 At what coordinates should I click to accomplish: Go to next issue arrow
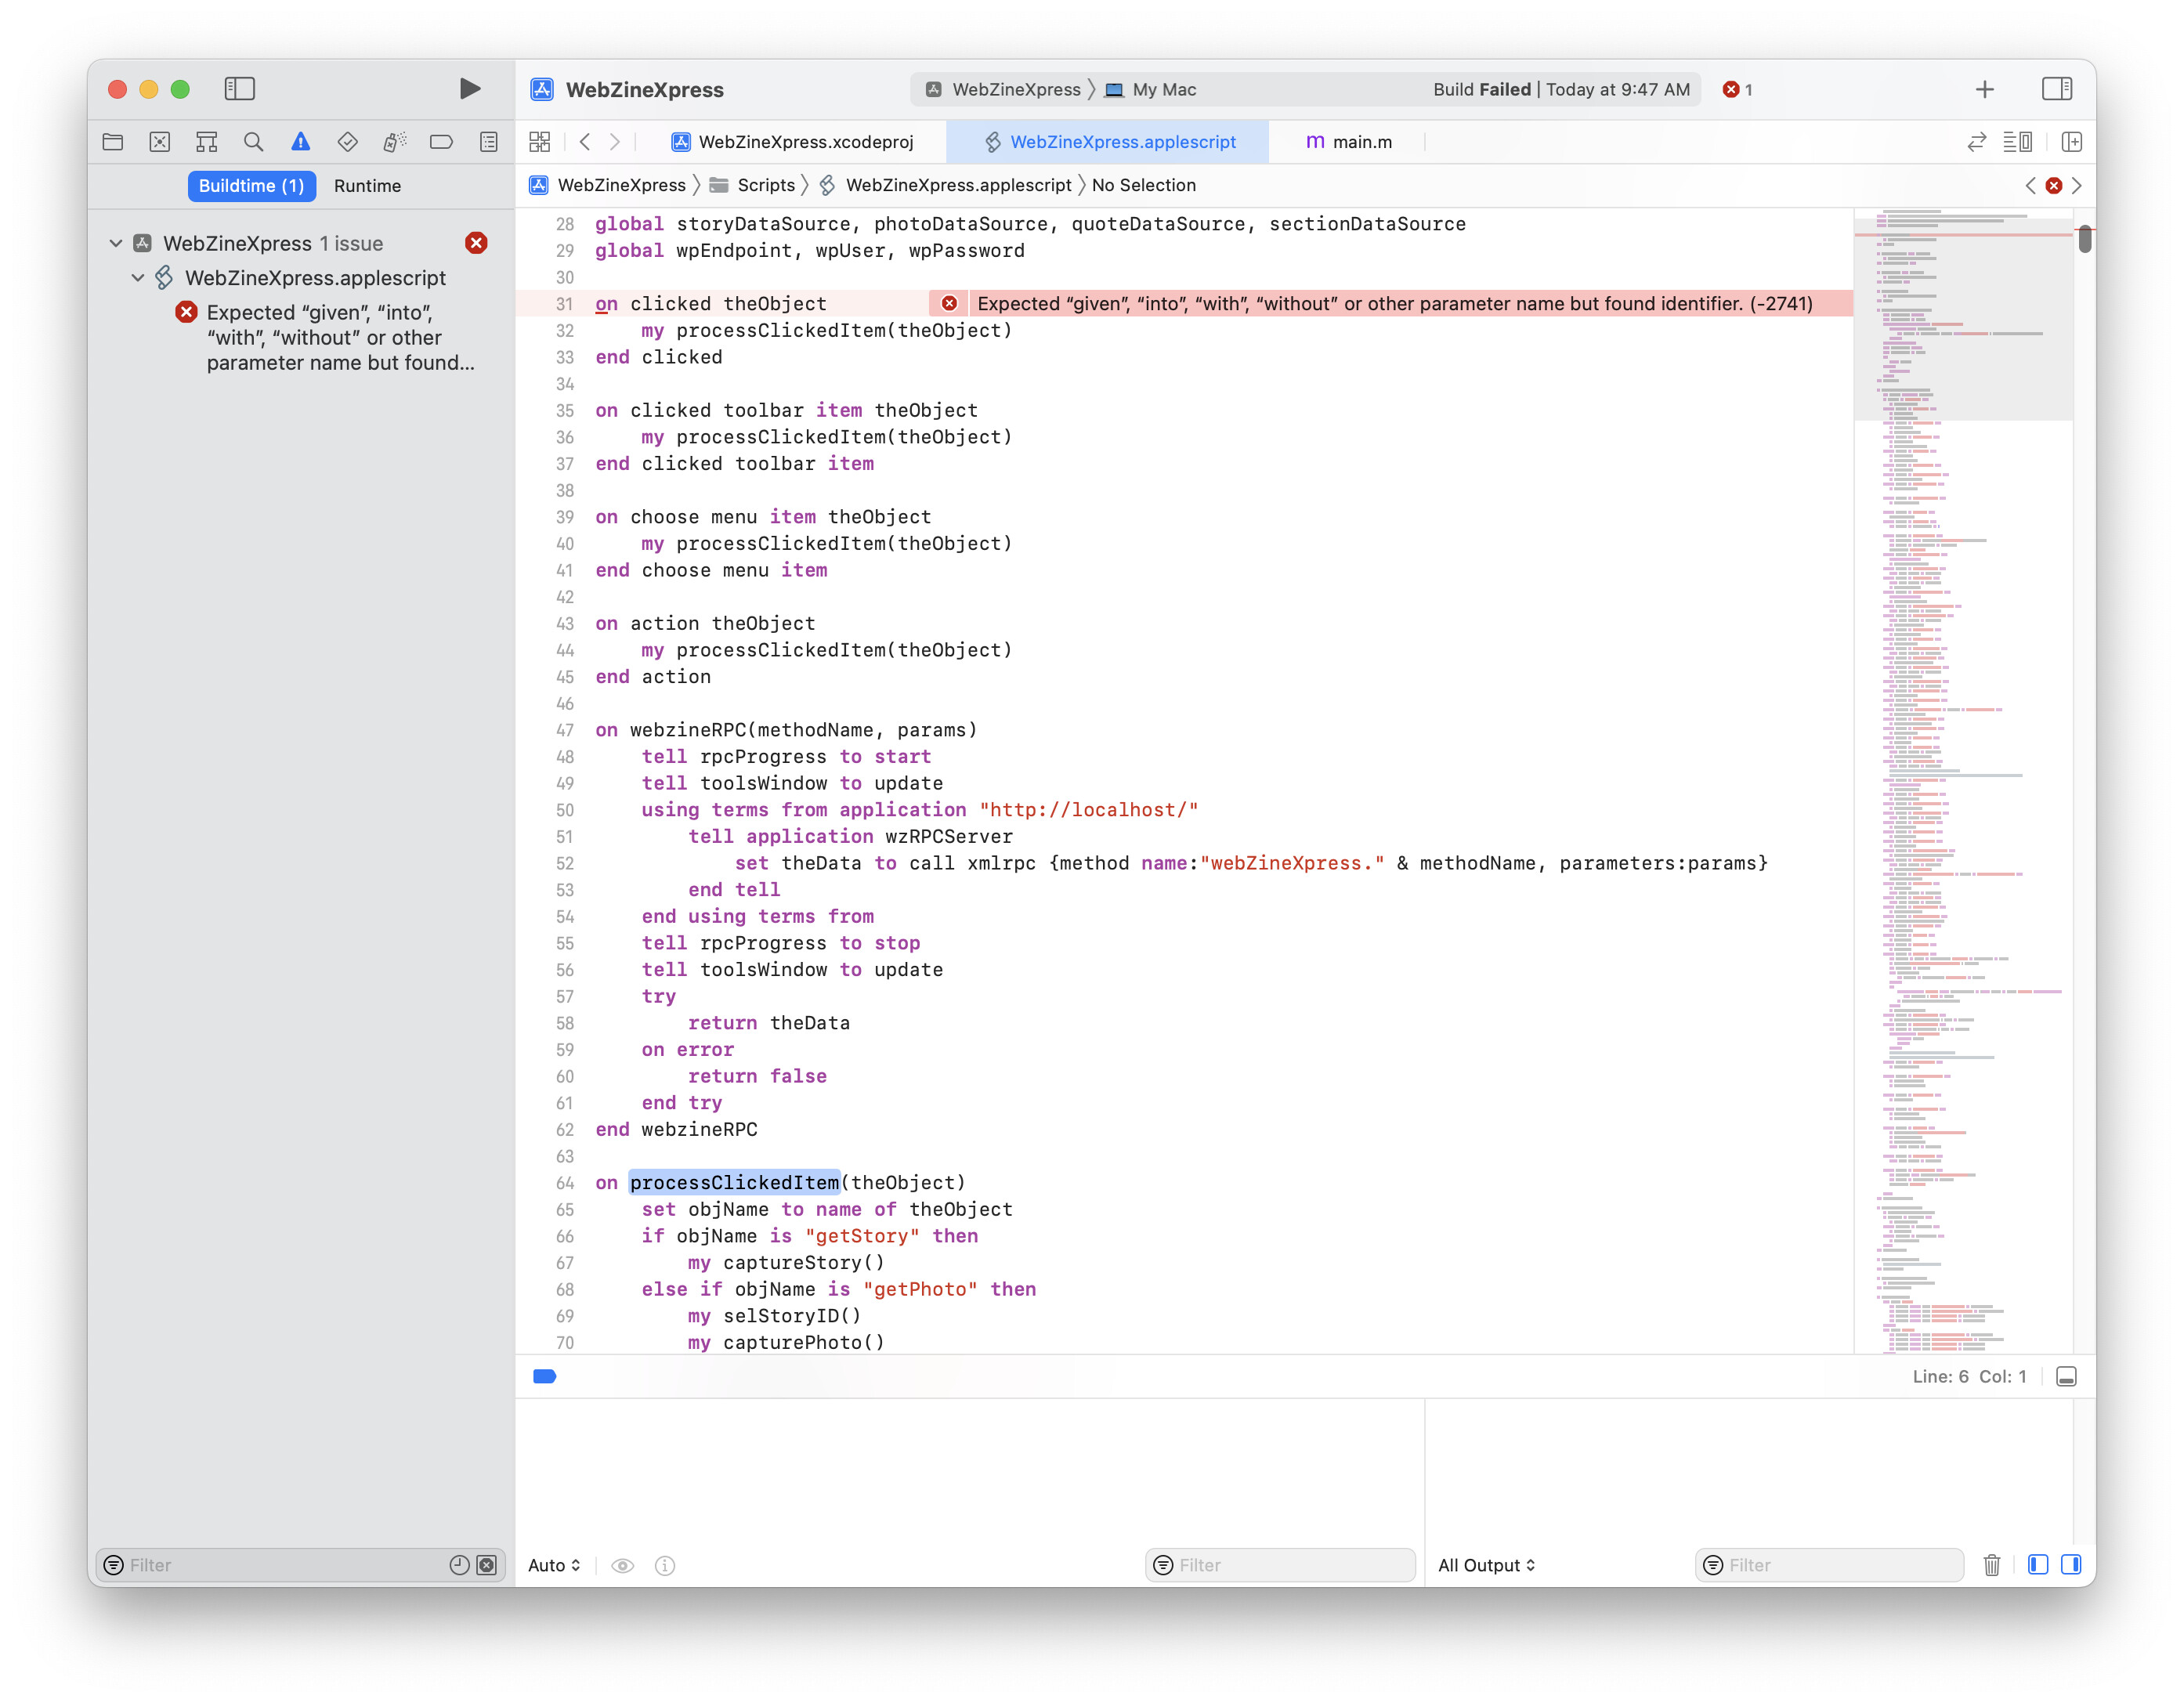(2077, 185)
